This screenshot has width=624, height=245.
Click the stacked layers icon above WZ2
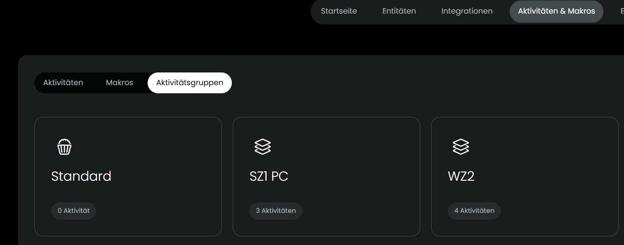[x=461, y=147]
